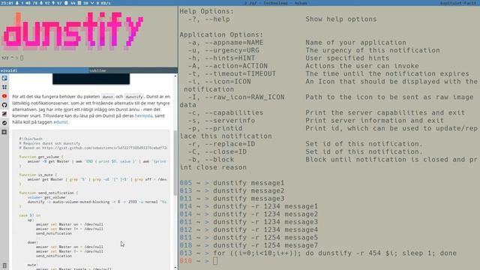Click the four-squares grid icon in Vivaldi sidebar
The image size is (480, 270).
(4, 87)
